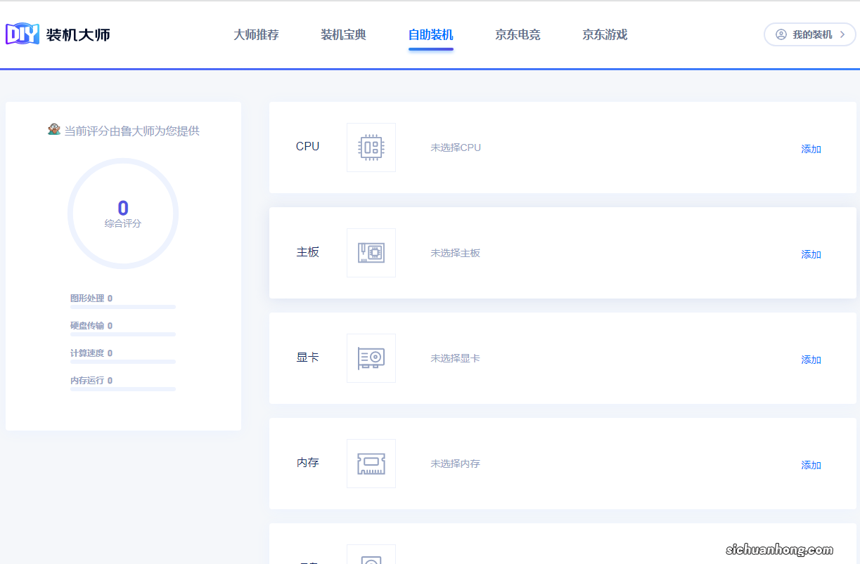
Task: Open the 京东电竞 page
Action: tap(518, 34)
